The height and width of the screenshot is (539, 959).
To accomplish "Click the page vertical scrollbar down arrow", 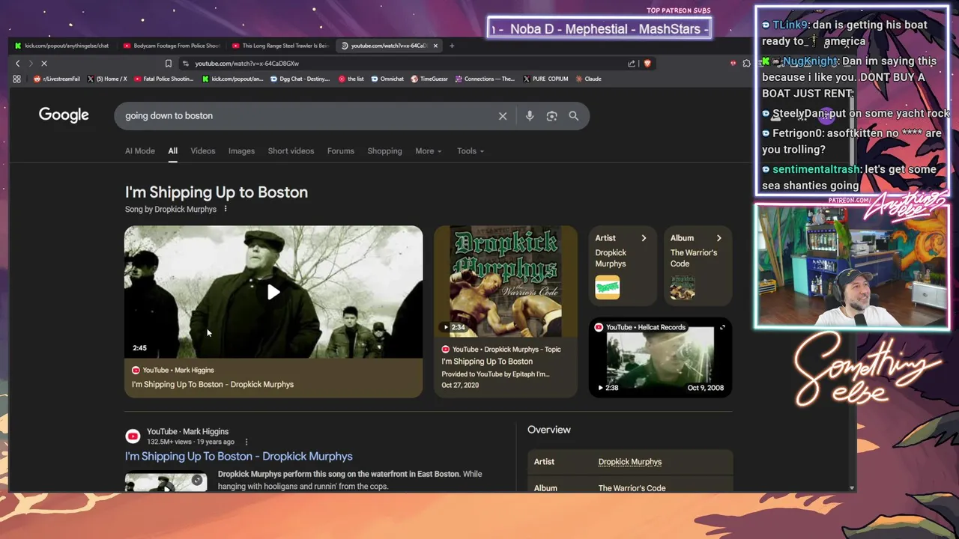I will 852,488.
